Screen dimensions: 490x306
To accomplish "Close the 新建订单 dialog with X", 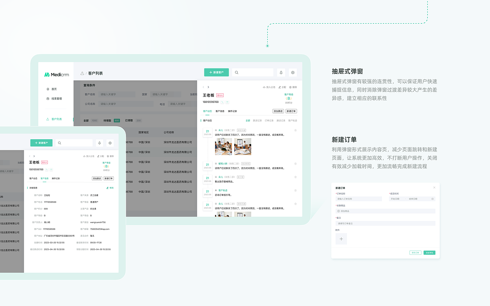I will coord(434,187).
